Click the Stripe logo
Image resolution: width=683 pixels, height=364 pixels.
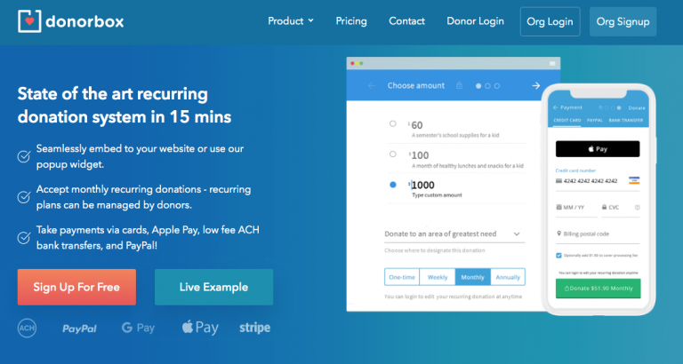point(254,328)
